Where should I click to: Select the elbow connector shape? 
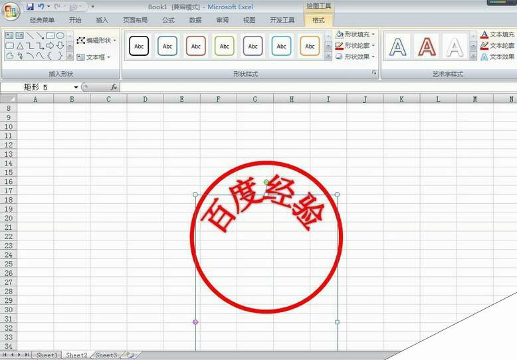pyautogui.click(x=30, y=45)
